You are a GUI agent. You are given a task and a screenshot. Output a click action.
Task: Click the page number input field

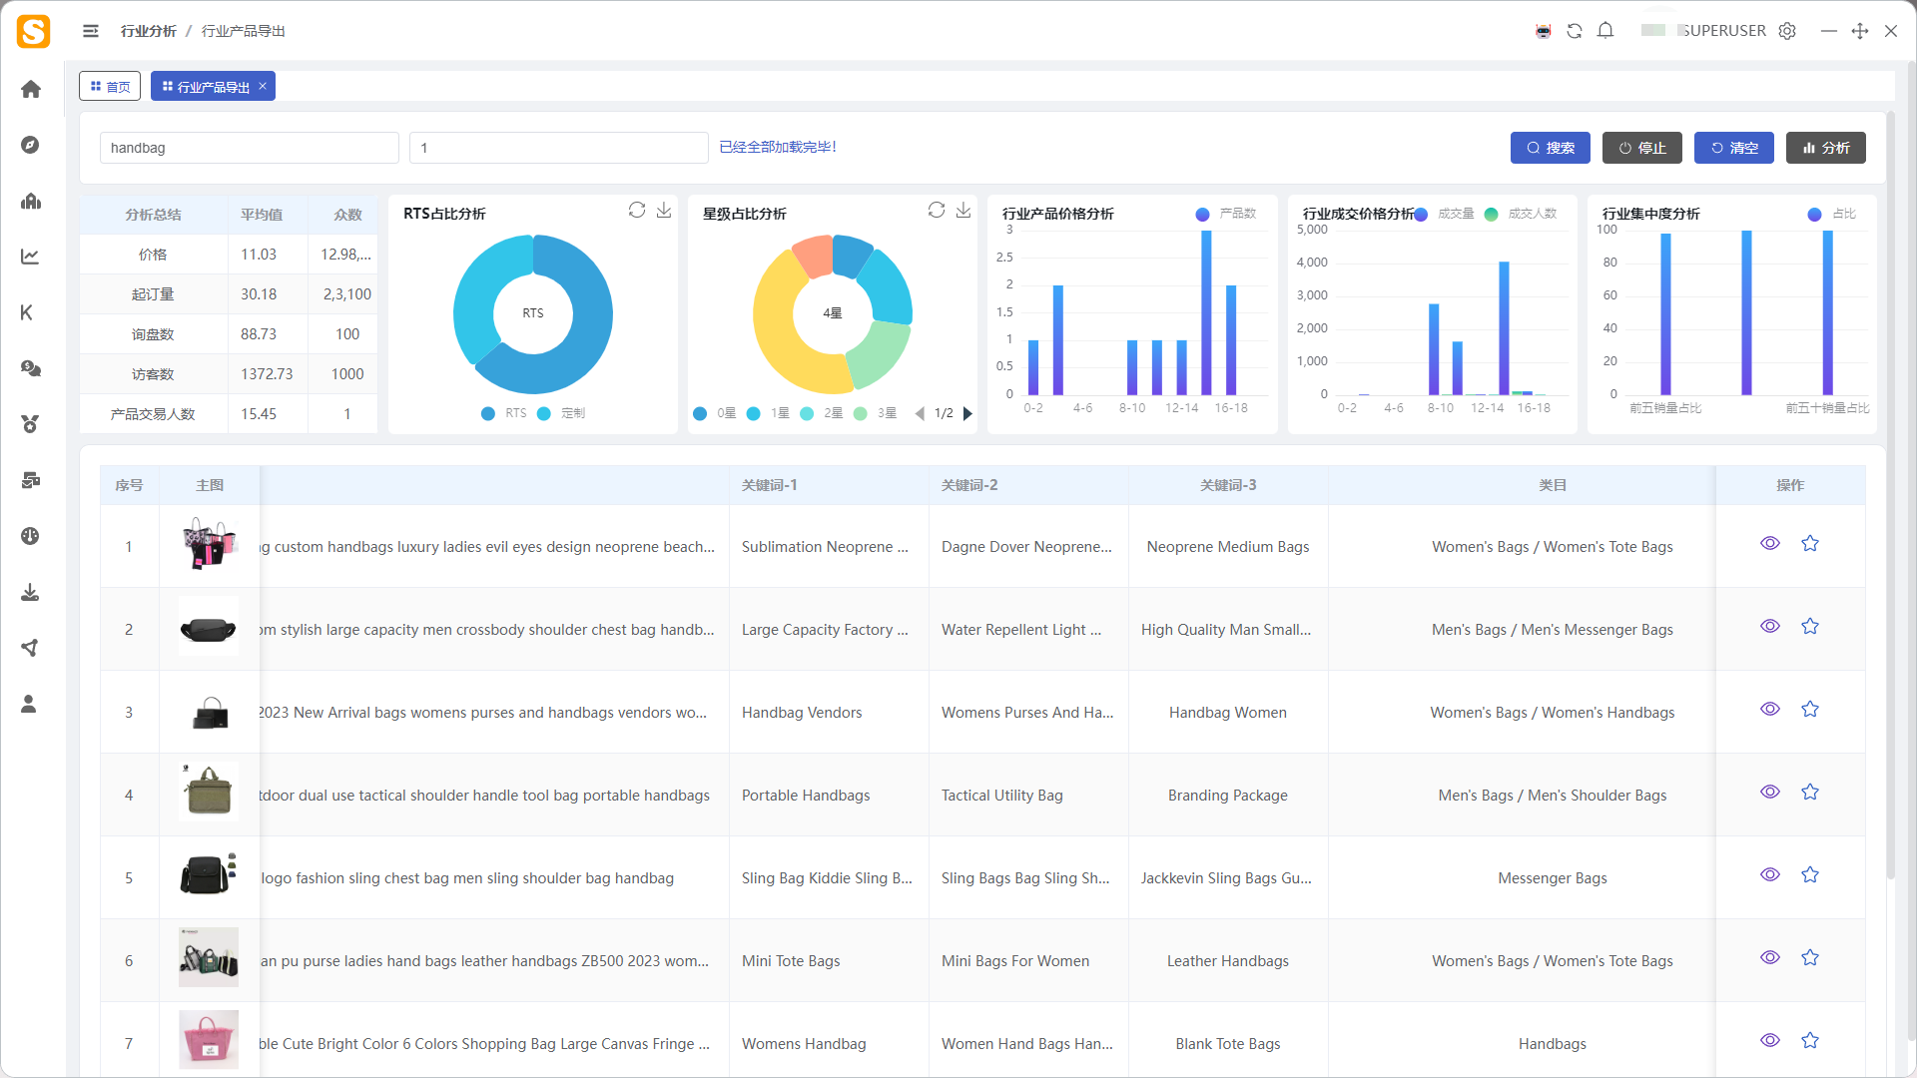[x=559, y=148]
